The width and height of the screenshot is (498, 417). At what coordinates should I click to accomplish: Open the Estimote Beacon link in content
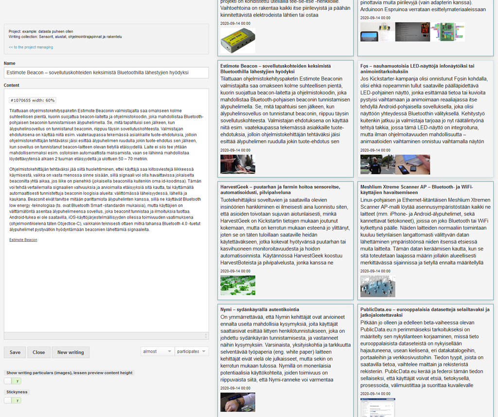pyautogui.click(x=23, y=240)
